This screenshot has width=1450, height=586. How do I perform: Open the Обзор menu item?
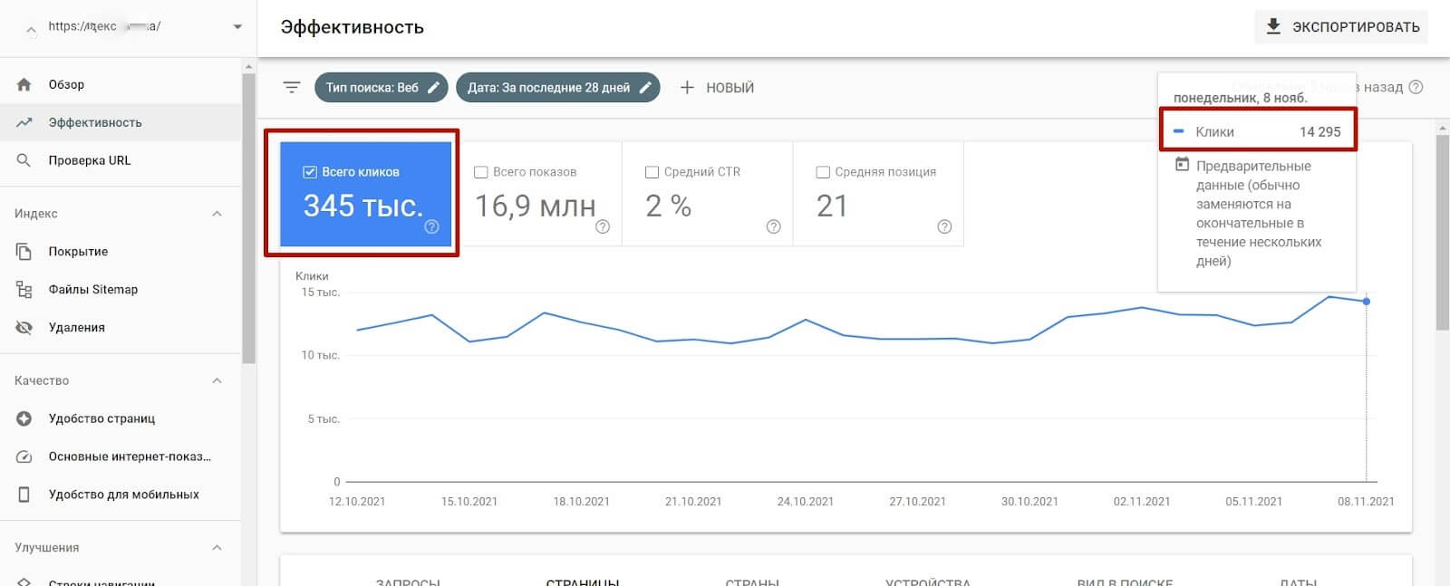click(x=121, y=84)
